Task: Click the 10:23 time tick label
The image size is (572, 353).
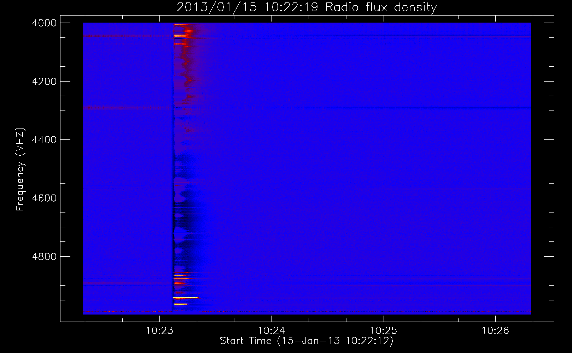Action: [160, 331]
